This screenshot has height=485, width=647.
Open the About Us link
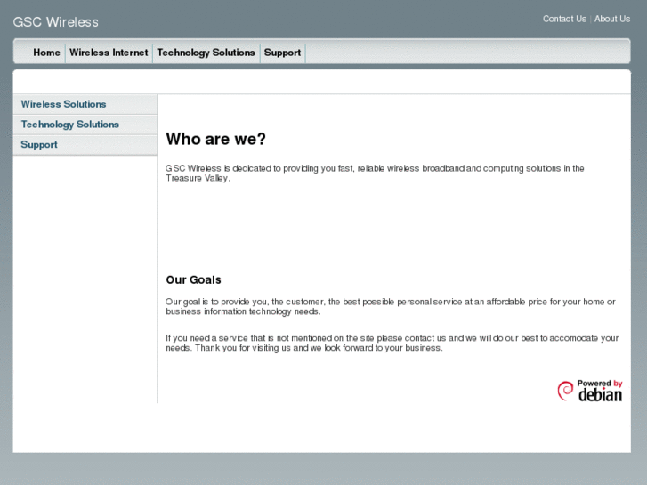[x=611, y=19]
